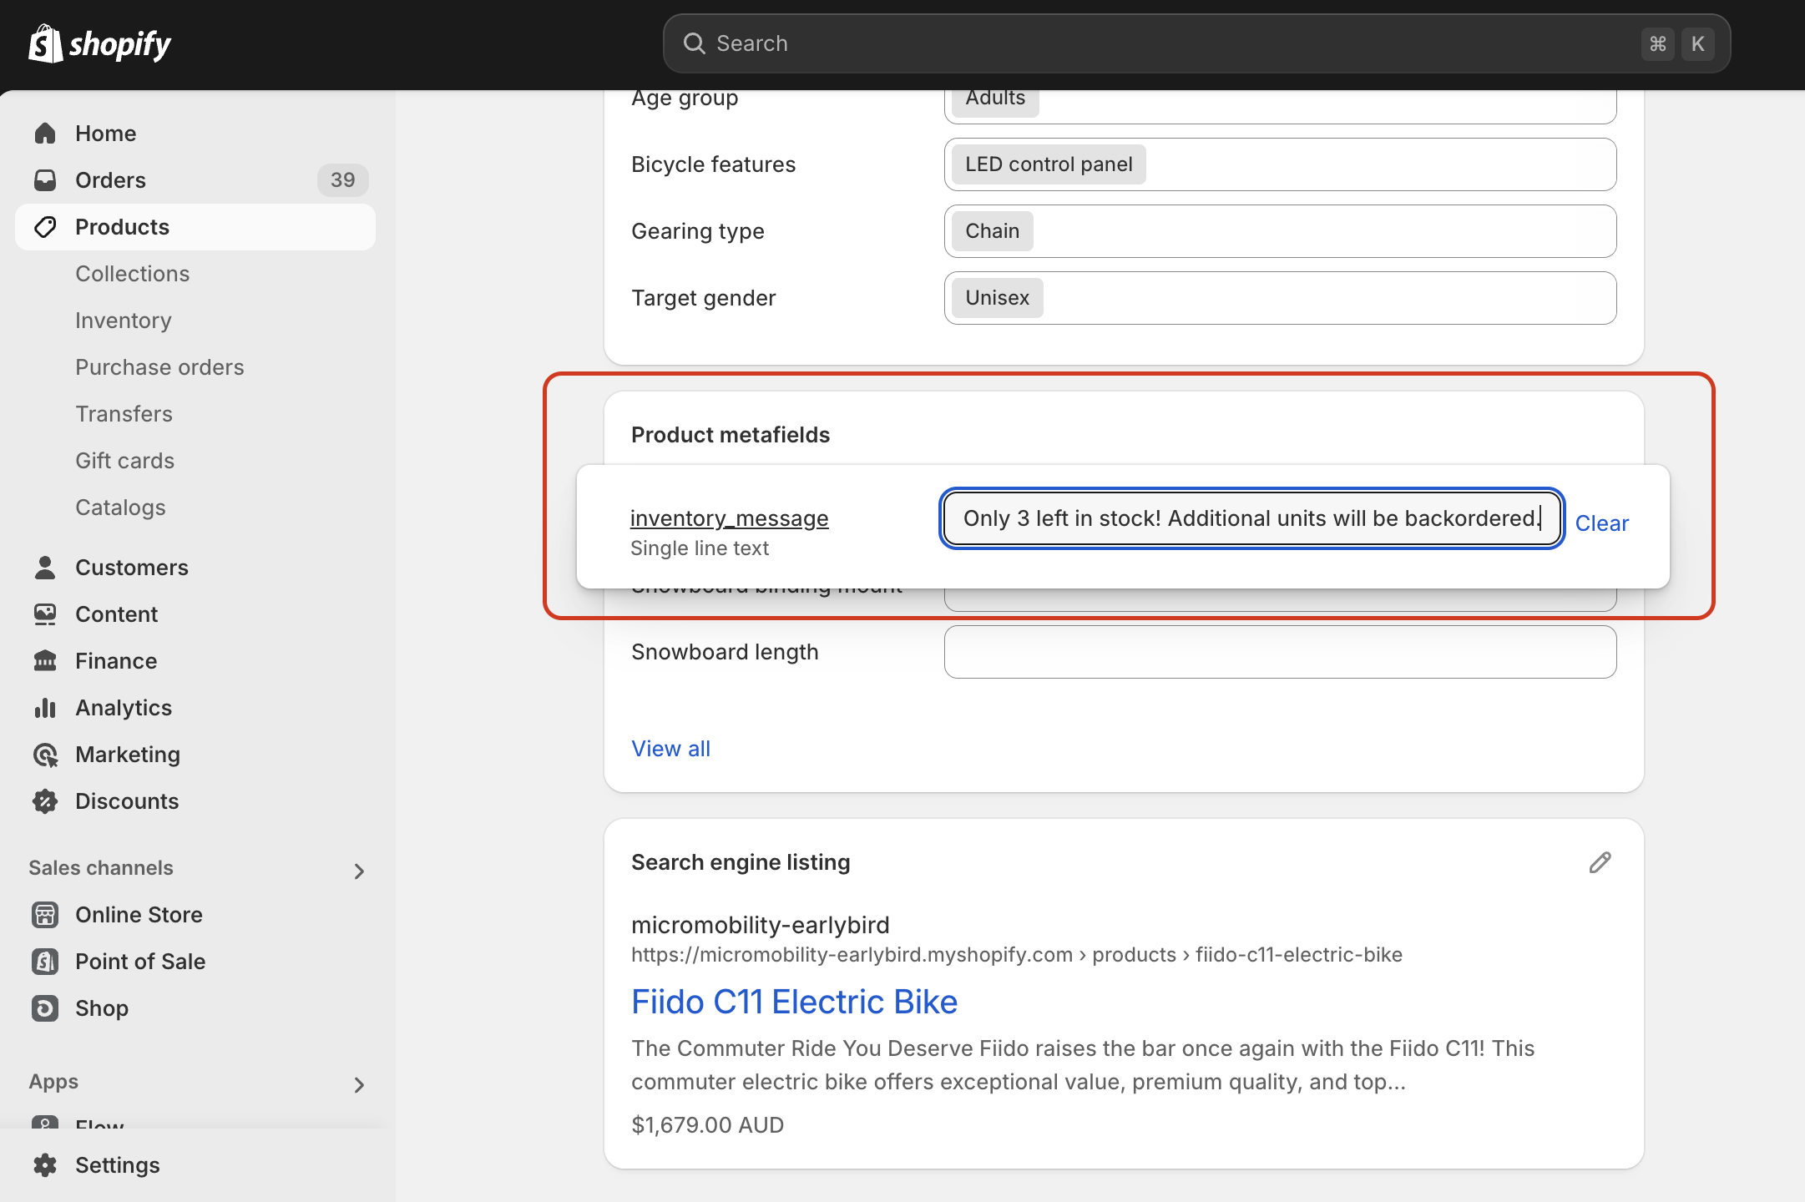Select Products in sidebar
This screenshot has width=1805, height=1202.
(x=195, y=227)
